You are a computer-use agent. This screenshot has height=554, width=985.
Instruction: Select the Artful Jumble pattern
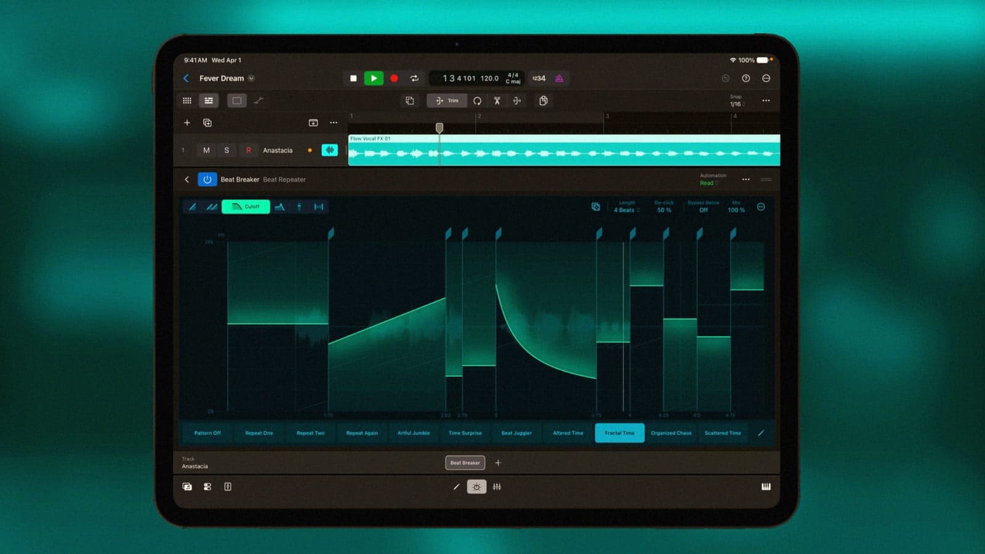(x=414, y=433)
